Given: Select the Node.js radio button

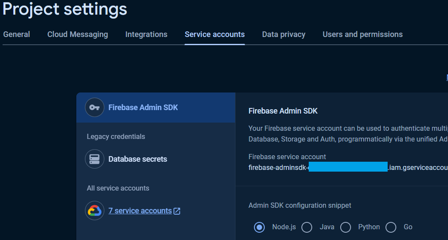Looking at the screenshot, I should 260,227.
